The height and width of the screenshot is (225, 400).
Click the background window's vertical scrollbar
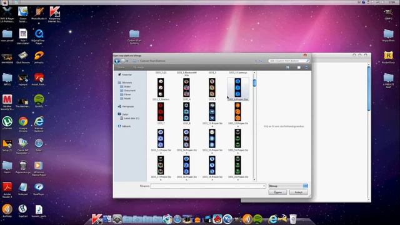[x=369, y=88]
